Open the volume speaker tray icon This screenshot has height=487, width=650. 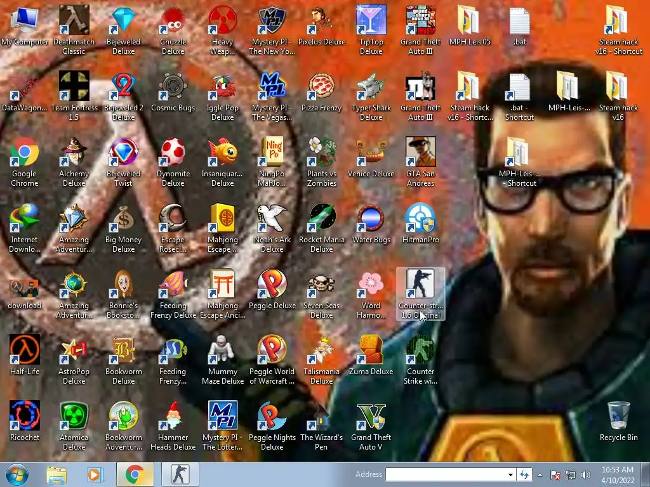pos(585,475)
